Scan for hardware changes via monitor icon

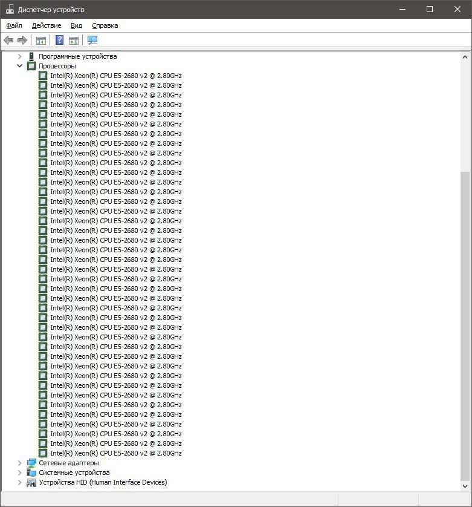92,40
